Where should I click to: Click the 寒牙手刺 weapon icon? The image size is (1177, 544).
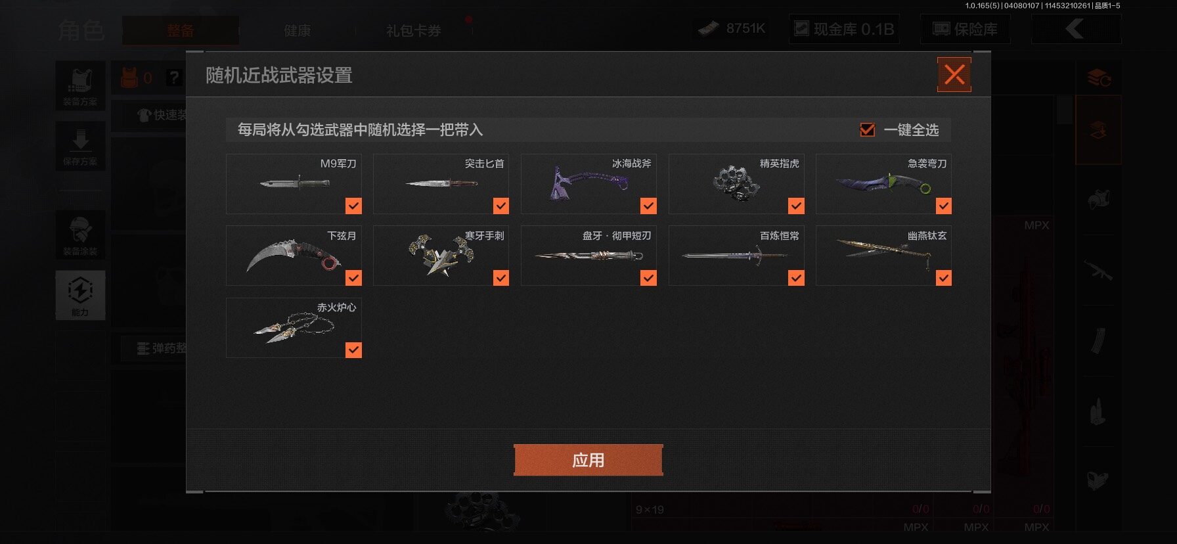(x=441, y=254)
